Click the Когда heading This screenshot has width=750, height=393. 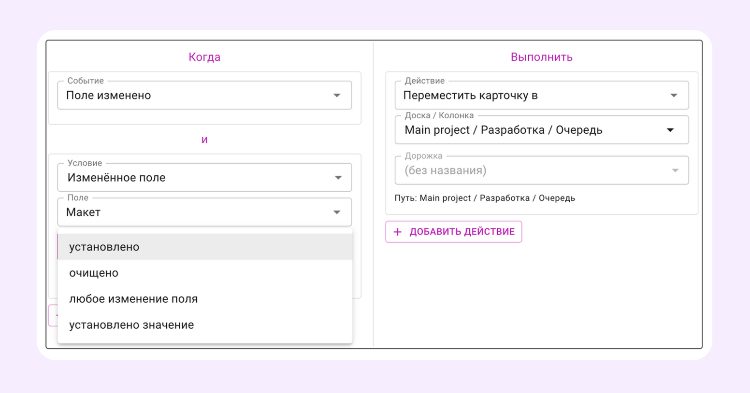[x=204, y=57]
